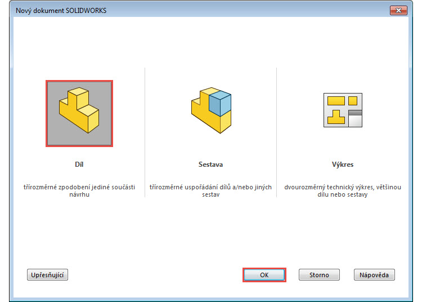Select the yellow Díl part icon
422x302 pixels.
click(79, 113)
